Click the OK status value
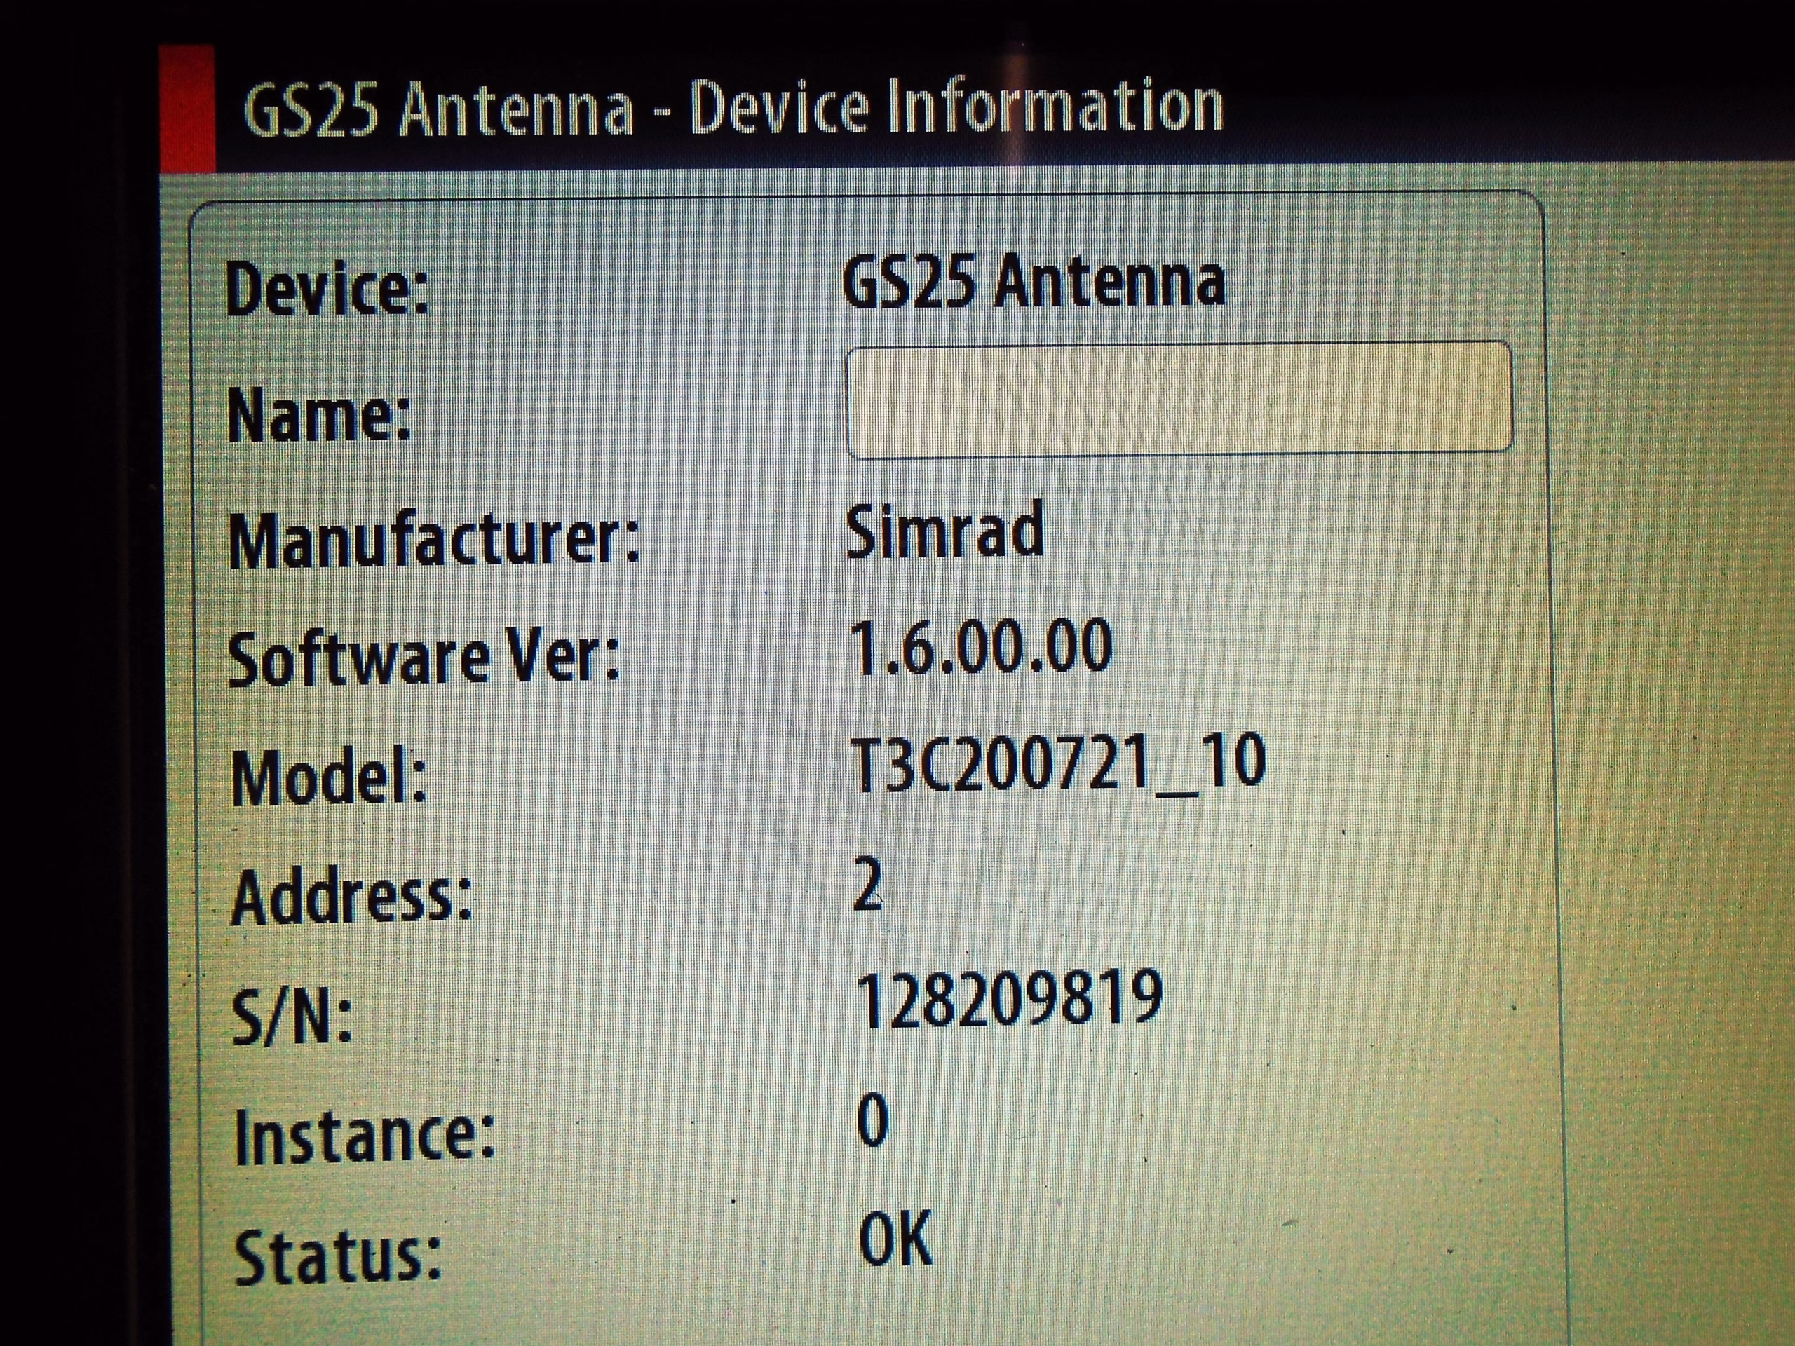The height and width of the screenshot is (1346, 1795). pos(896,1239)
